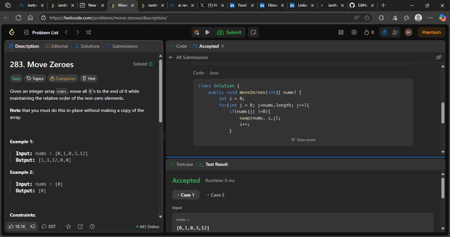The image size is (450, 237).
Task: Open a new browser tab
Action: pos(383,6)
